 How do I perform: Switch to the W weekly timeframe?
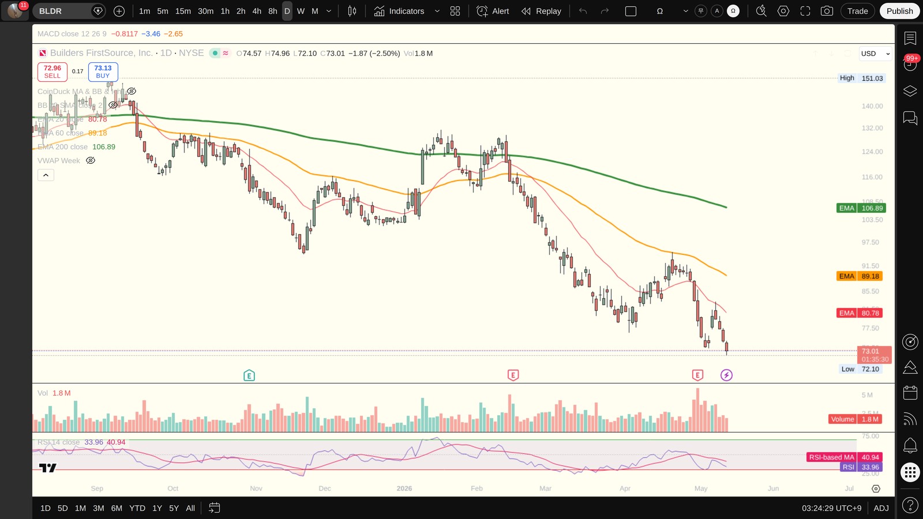301,11
